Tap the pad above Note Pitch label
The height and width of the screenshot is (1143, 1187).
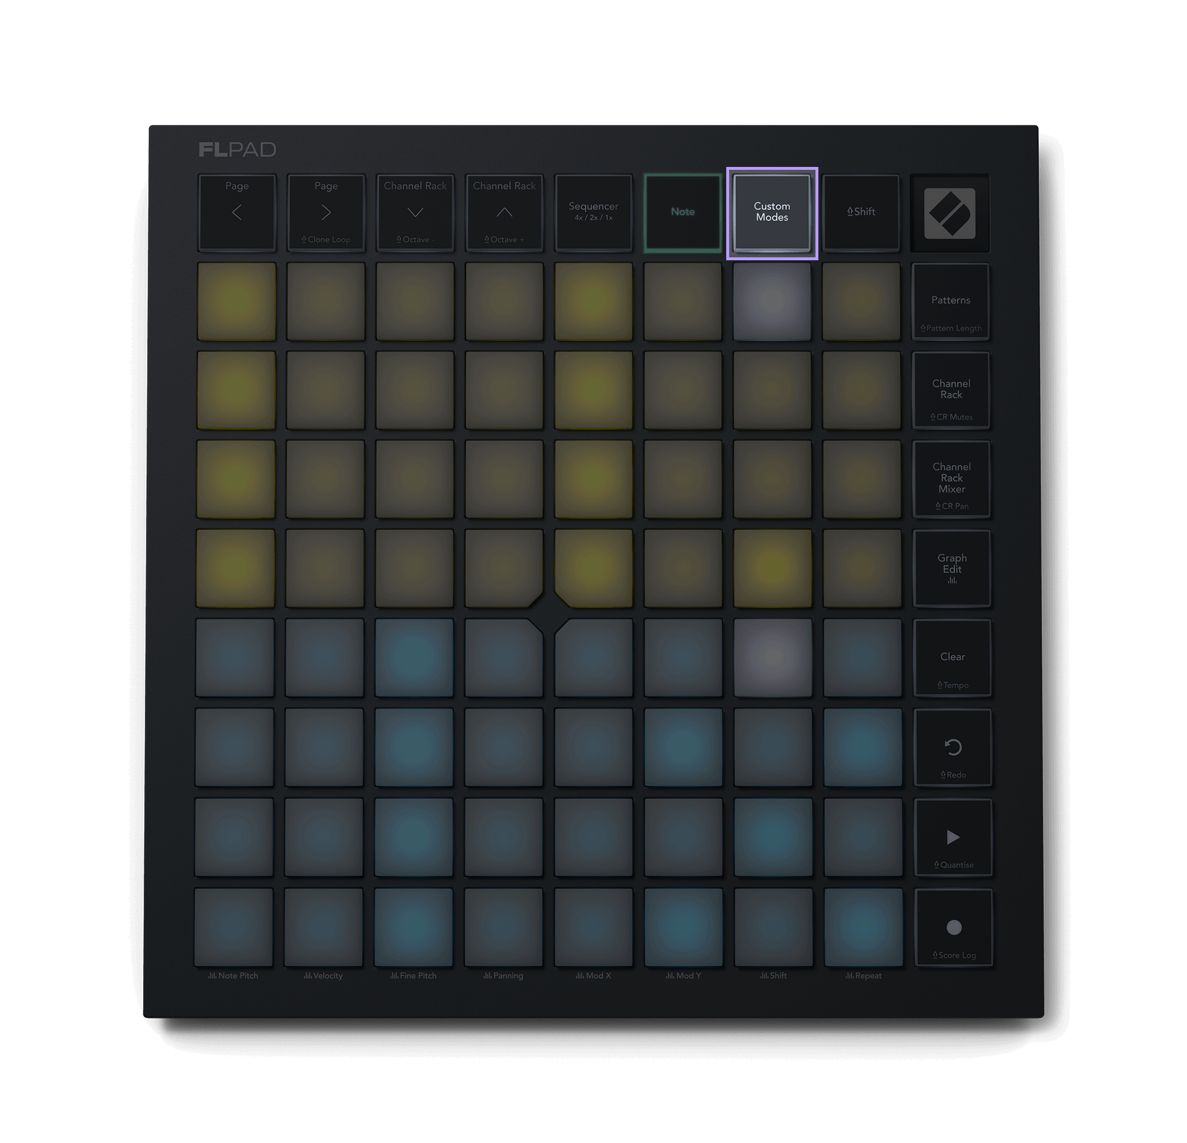coord(233,927)
